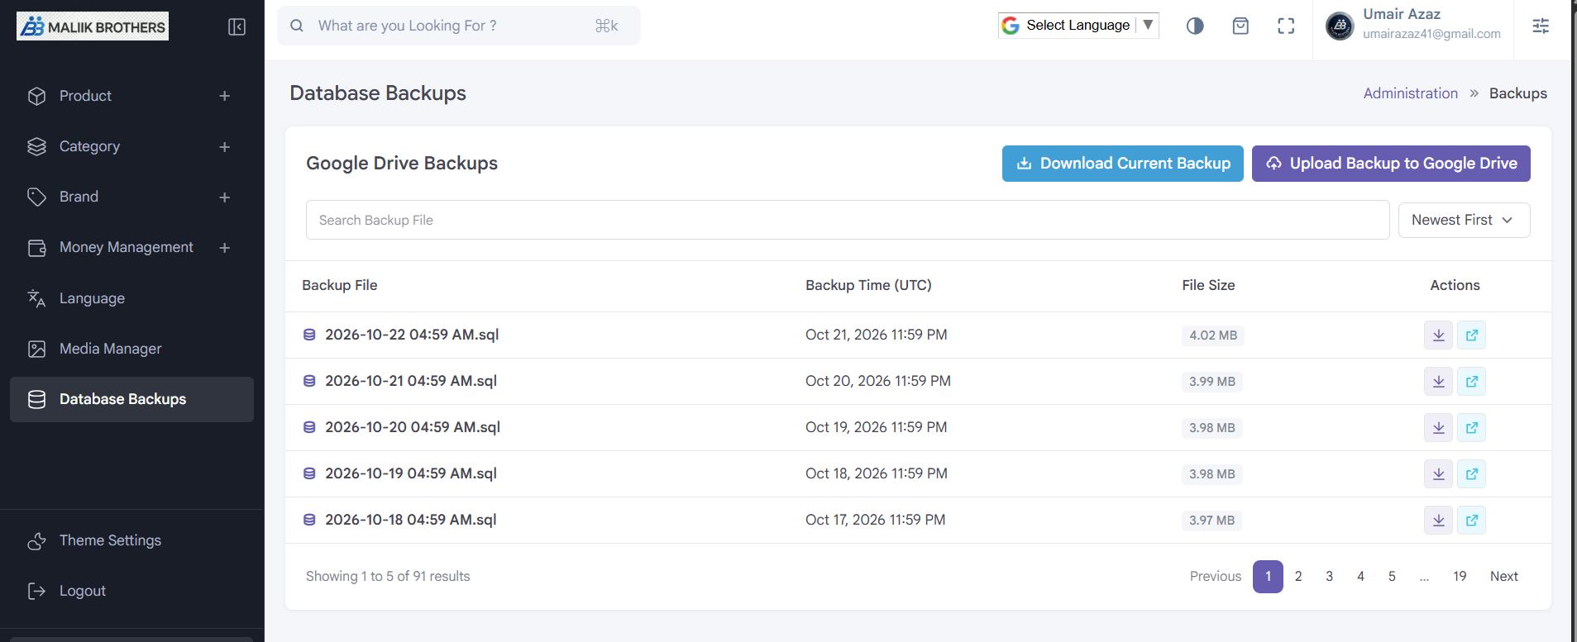The width and height of the screenshot is (1577, 642).
Task: Open Theme Settings in the sidebar
Action: coord(132,540)
